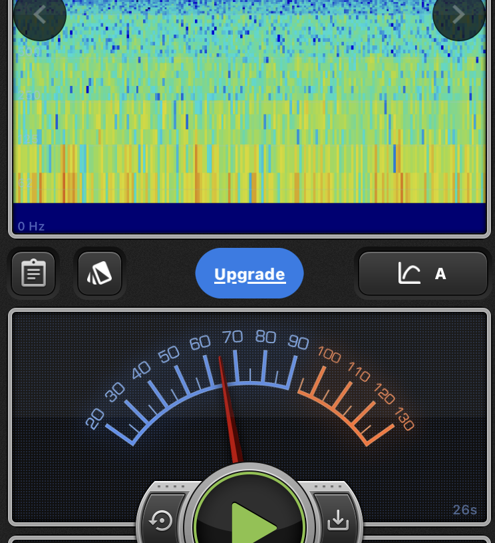
Task: Save the recording with the download icon
Action: [x=338, y=520]
